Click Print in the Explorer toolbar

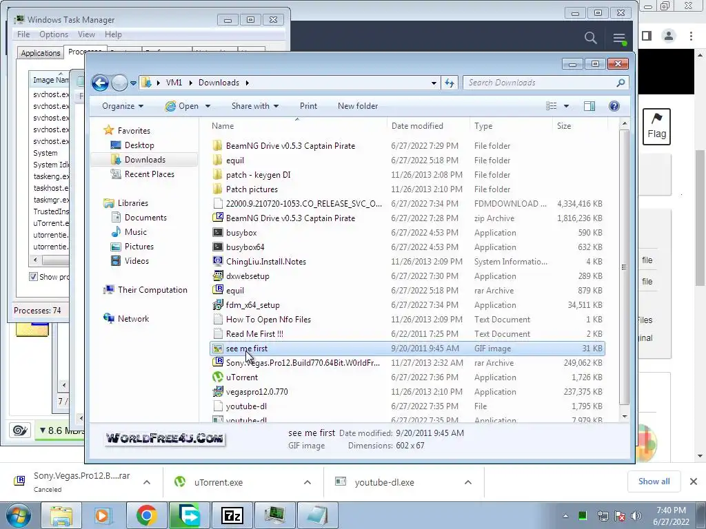(x=308, y=106)
